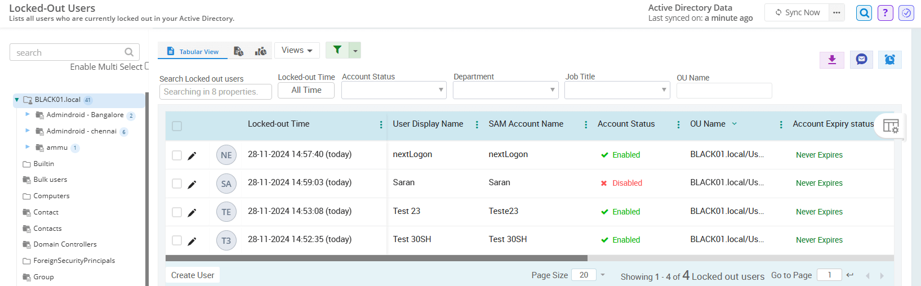This screenshot has height=286, width=921.
Task: Tick the checkbox for nextLogon row
Action: pyautogui.click(x=177, y=155)
